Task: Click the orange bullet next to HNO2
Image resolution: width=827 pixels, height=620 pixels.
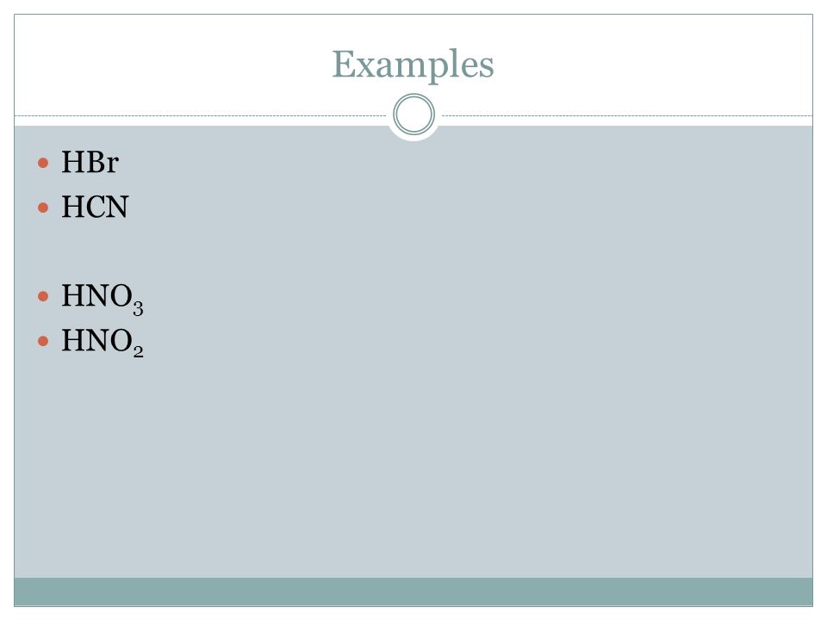Action: 43,341
